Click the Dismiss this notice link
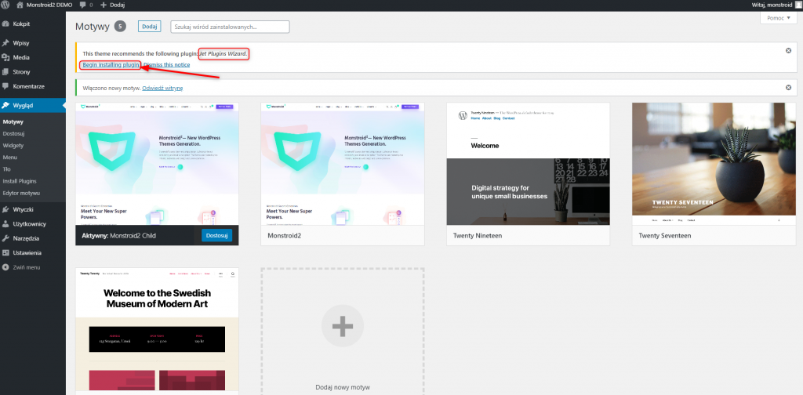The image size is (803, 395). (x=166, y=65)
